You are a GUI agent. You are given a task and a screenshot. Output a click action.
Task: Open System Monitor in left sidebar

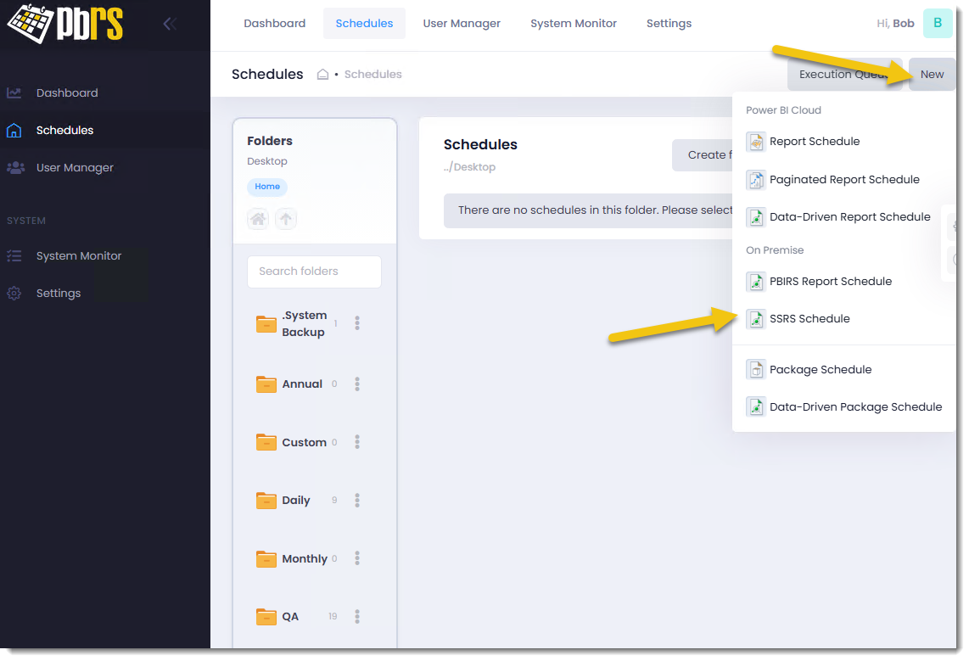(x=78, y=256)
